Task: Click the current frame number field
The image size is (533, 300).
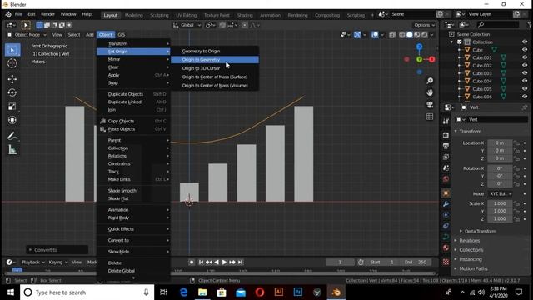Action: 340,262
